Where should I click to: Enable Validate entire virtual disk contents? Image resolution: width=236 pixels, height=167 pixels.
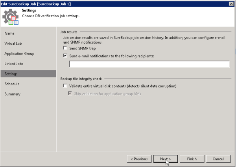coord(65,86)
